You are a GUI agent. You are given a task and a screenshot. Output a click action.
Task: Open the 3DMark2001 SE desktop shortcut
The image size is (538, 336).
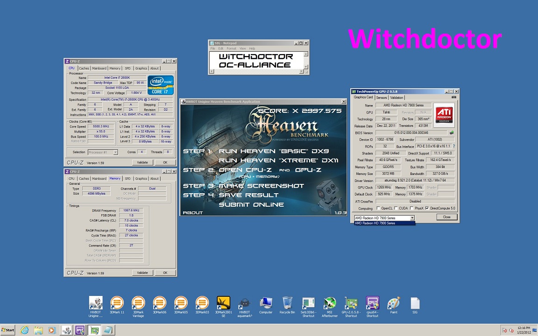[x=223, y=303]
